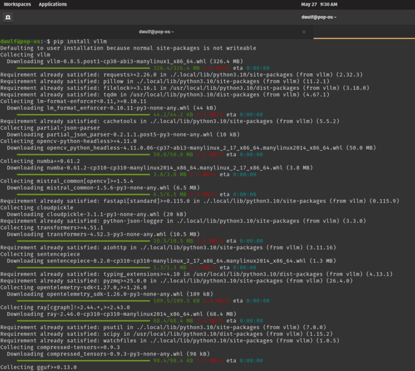This screenshot has height=371, width=415.
Task: Click the 'tqdm' requirement satisfied line
Action: (x=165, y=94)
